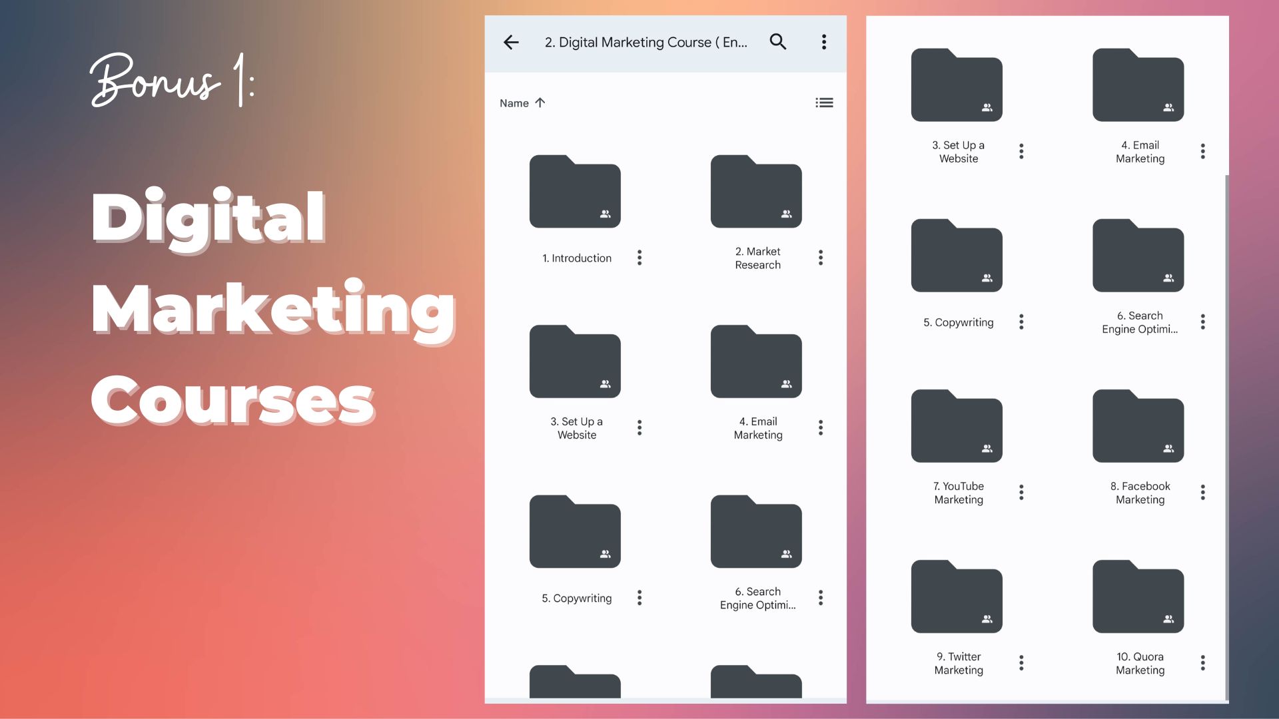Open the 7. YouTube Marketing folder

(x=957, y=426)
